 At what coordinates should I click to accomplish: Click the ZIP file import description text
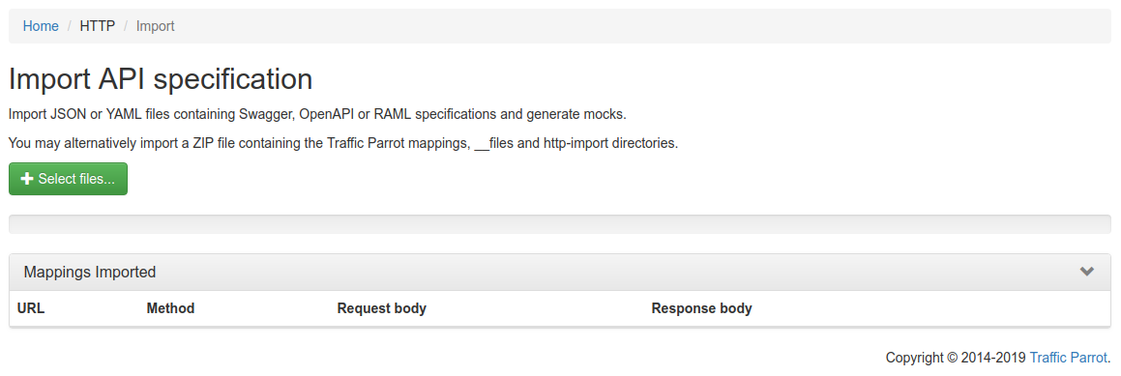[343, 144]
